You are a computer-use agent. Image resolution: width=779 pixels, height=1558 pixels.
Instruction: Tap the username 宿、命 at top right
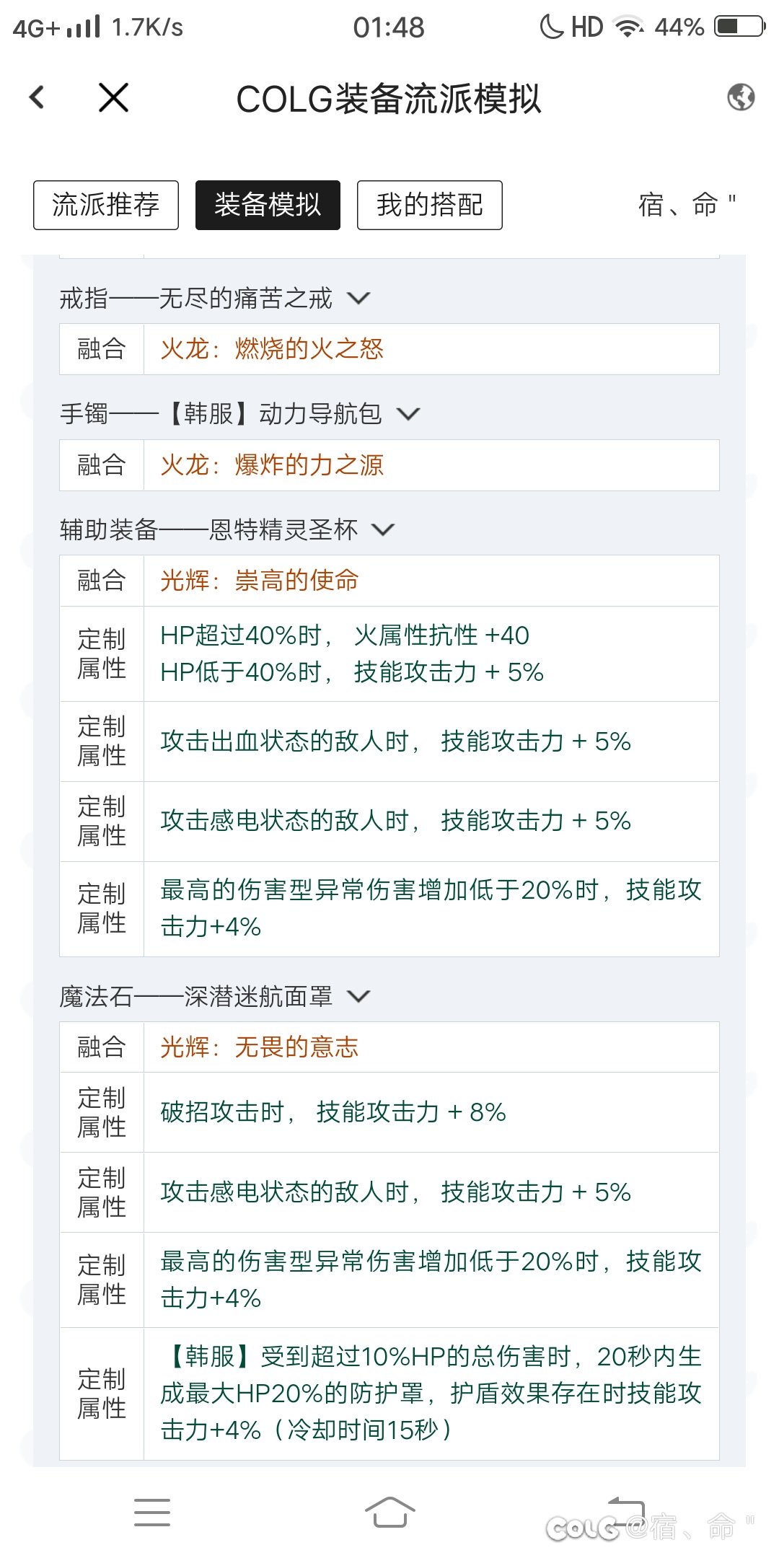(x=686, y=205)
